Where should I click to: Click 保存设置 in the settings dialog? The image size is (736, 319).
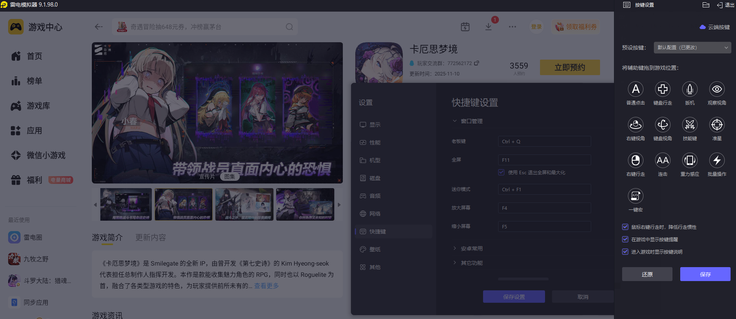pyautogui.click(x=514, y=297)
